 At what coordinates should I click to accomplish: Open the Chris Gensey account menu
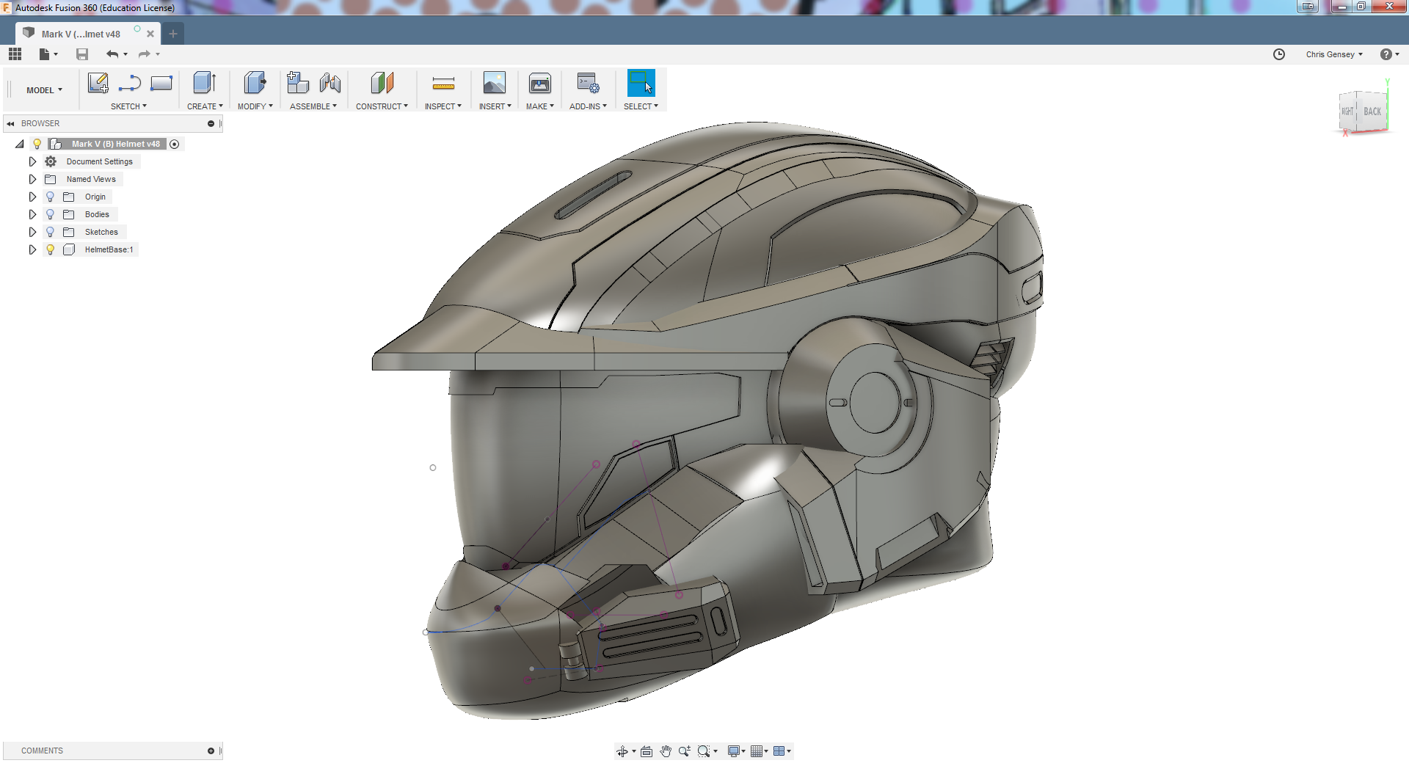point(1333,54)
